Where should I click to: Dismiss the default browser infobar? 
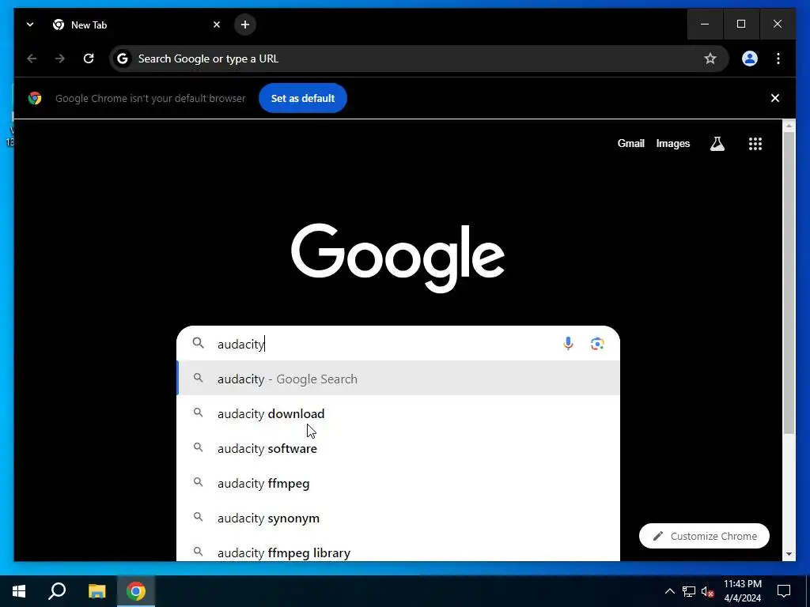pos(775,98)
